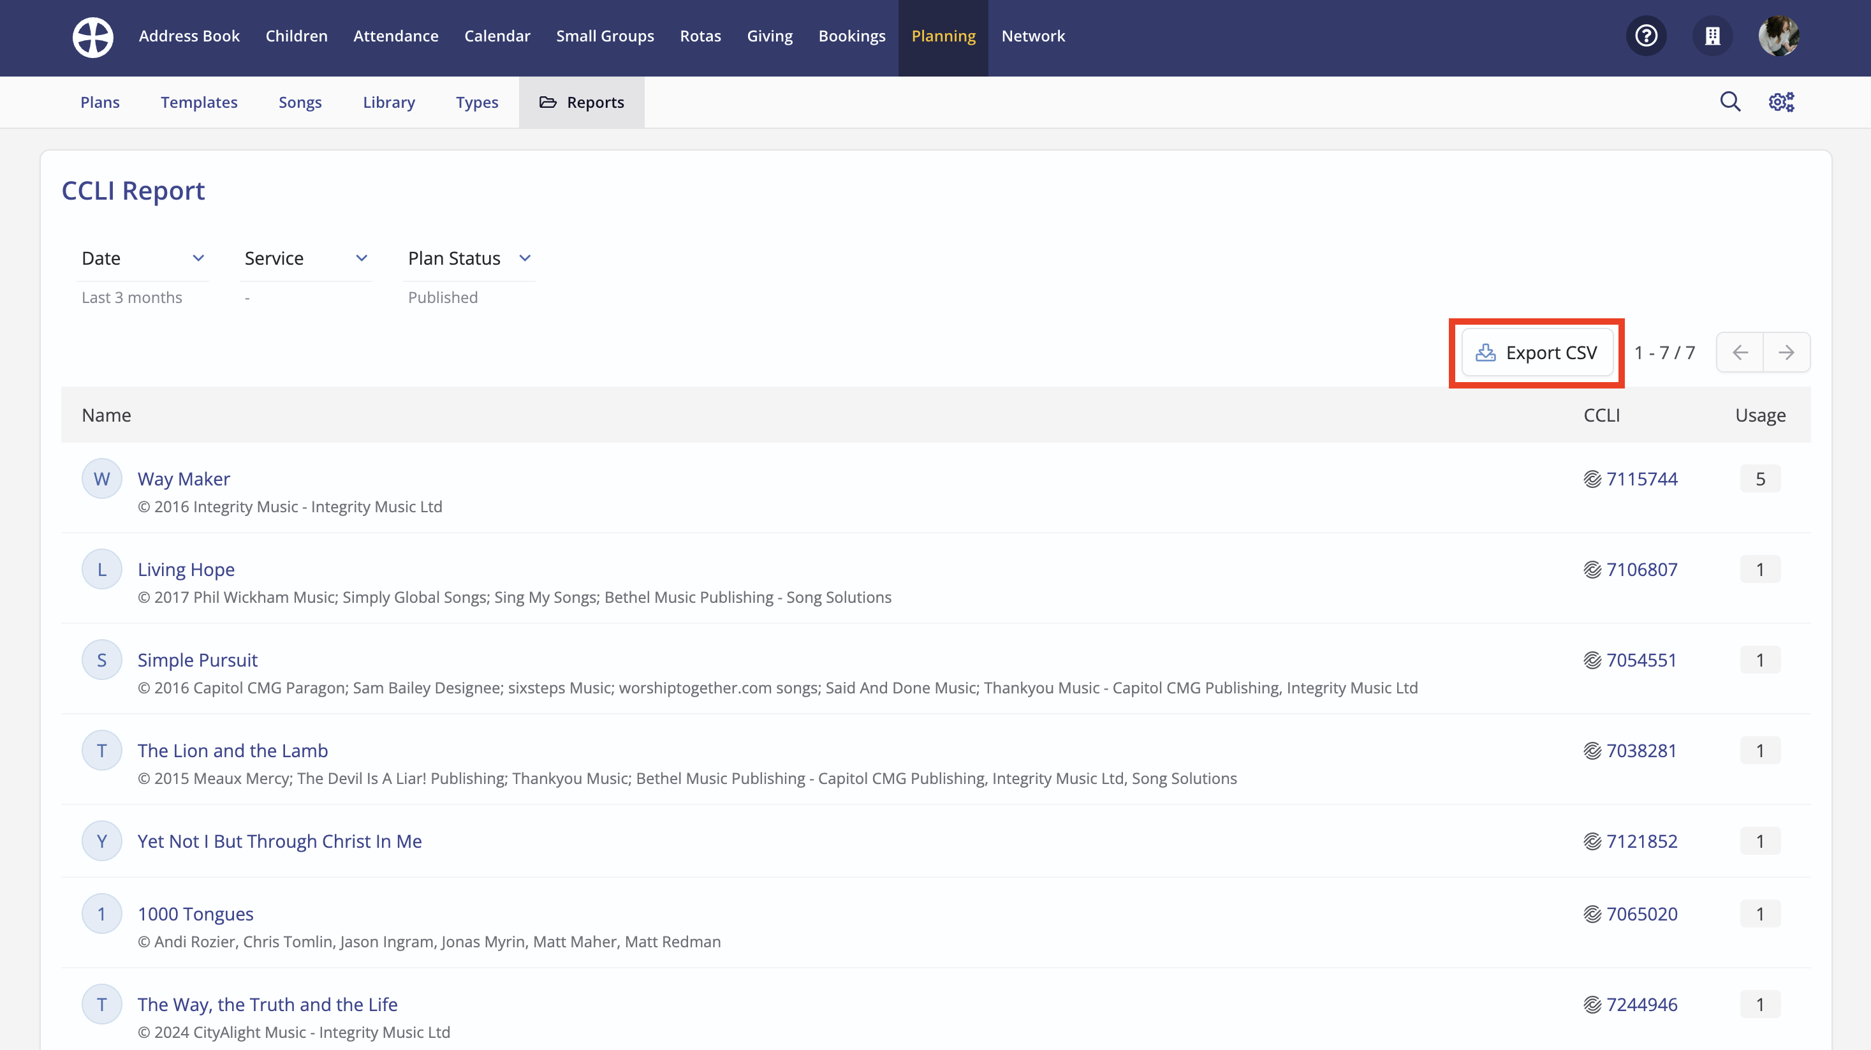Click the 1 avatar for 1000 Tongues
The width and height of the screenshot is (1871, 1050).
pos(101,913)
